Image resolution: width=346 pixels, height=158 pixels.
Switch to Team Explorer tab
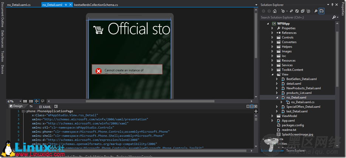[296, 151]
